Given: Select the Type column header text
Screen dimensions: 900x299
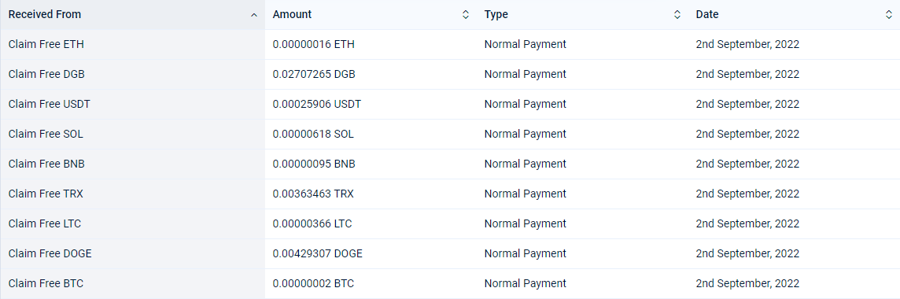Looking at the screenshot, I should tap(496, 14).
